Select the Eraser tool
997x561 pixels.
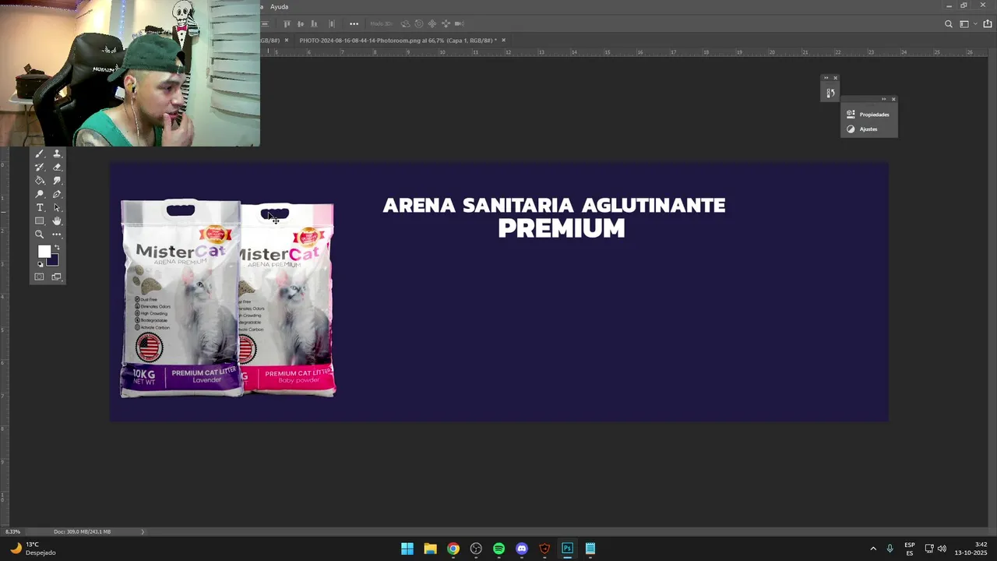click(57, 167)
